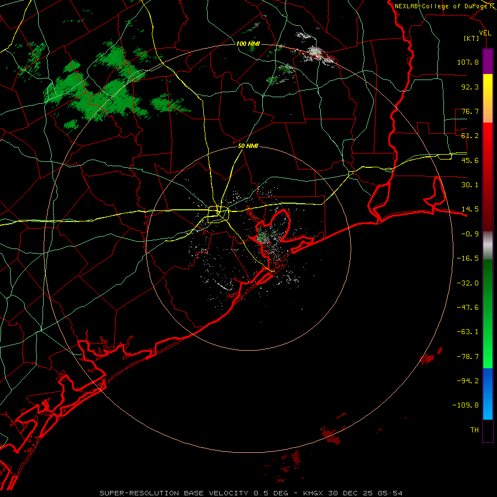Click the VEL legend title
This screenshot has width=497, height=497.
[485, 33]
